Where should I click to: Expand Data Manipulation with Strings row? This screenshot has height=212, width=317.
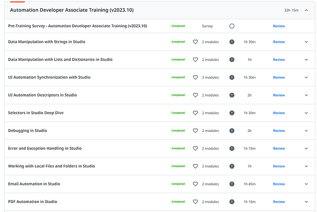coord(306,42)
